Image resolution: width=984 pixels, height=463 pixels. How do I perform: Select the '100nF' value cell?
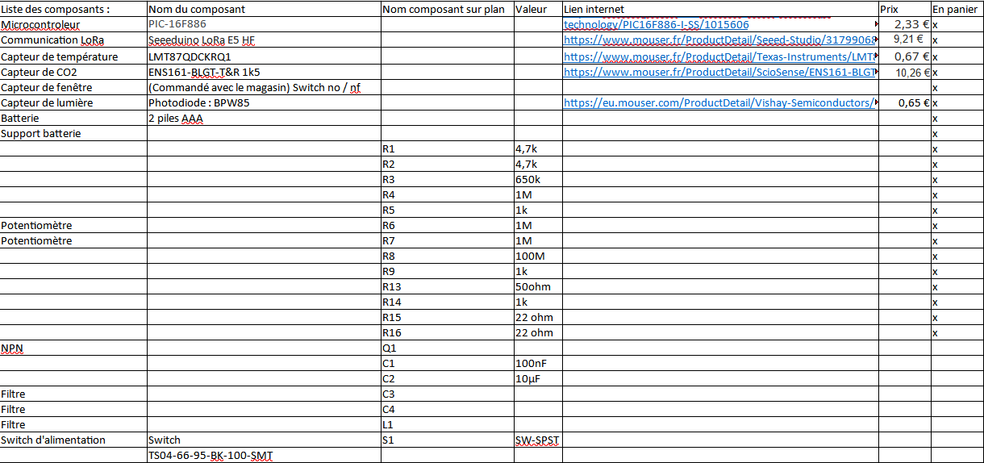click(x=538, y=363)
